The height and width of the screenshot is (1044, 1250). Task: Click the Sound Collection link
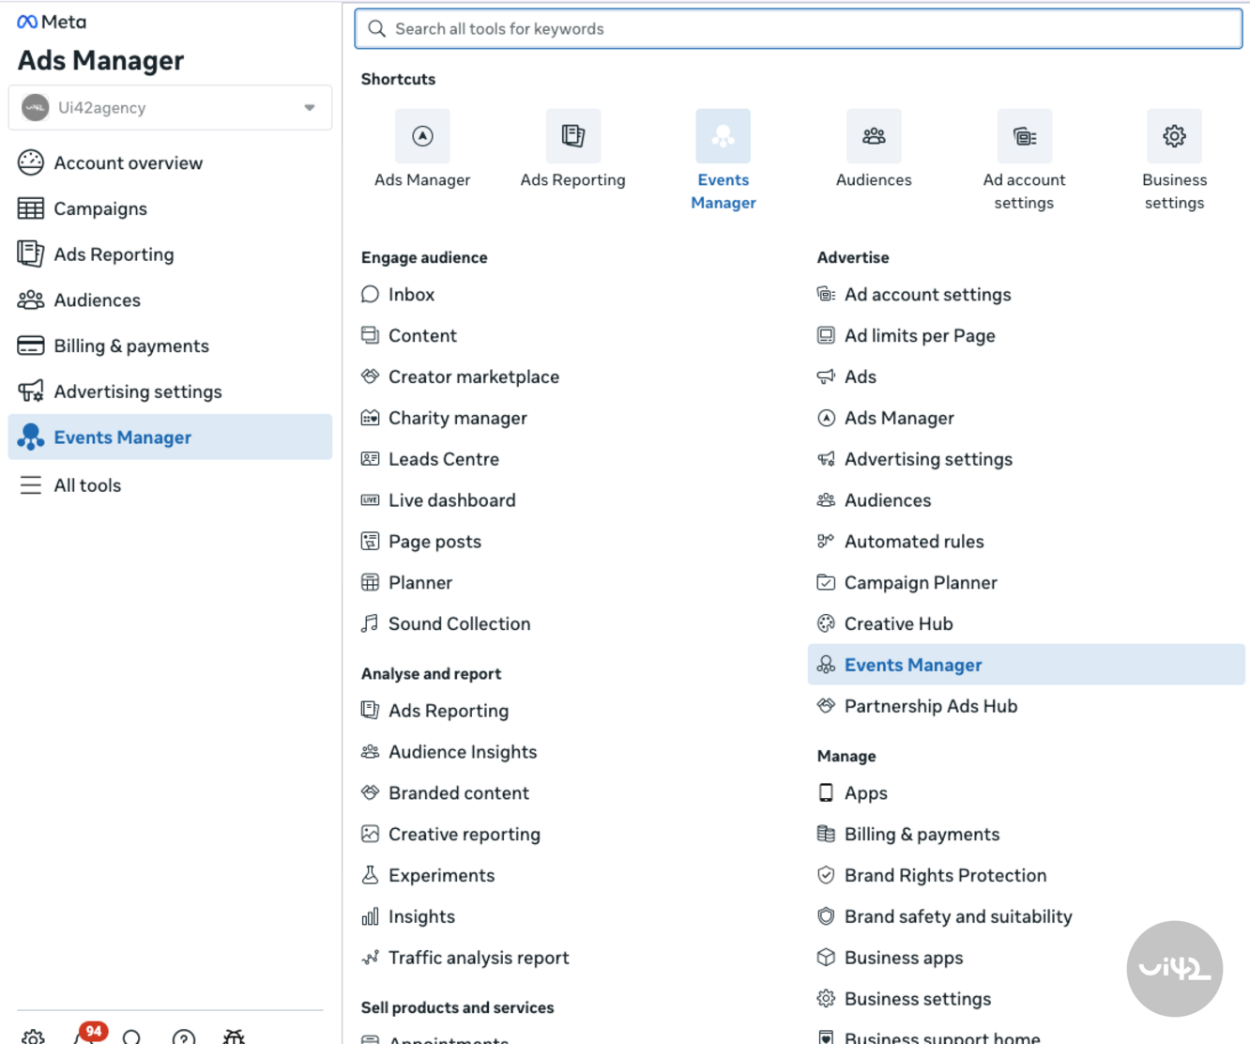(459, 623)
